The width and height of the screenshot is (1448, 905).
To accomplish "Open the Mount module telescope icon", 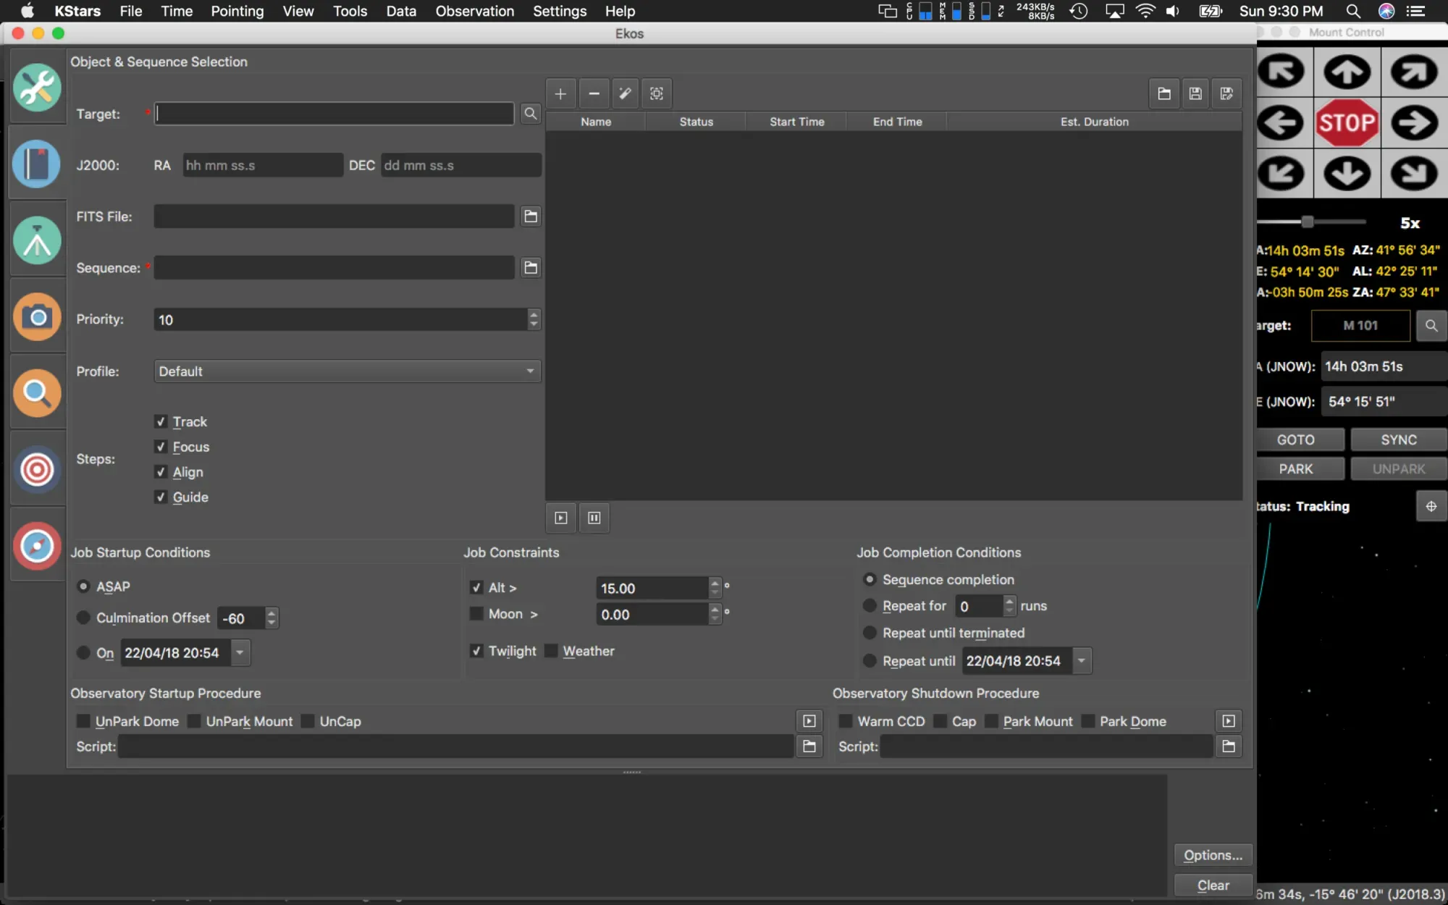I will tap(36, 240).
